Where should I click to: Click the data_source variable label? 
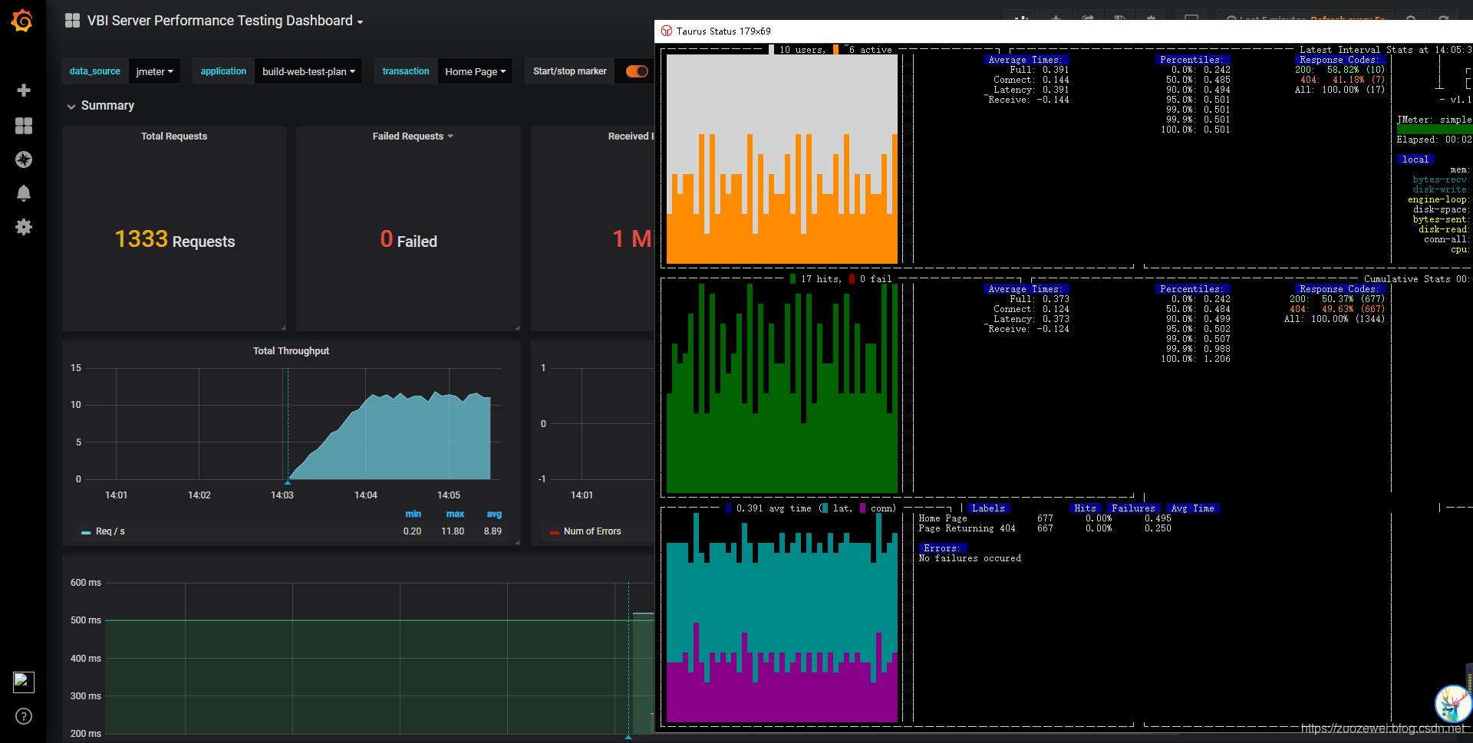pos(95,71)
